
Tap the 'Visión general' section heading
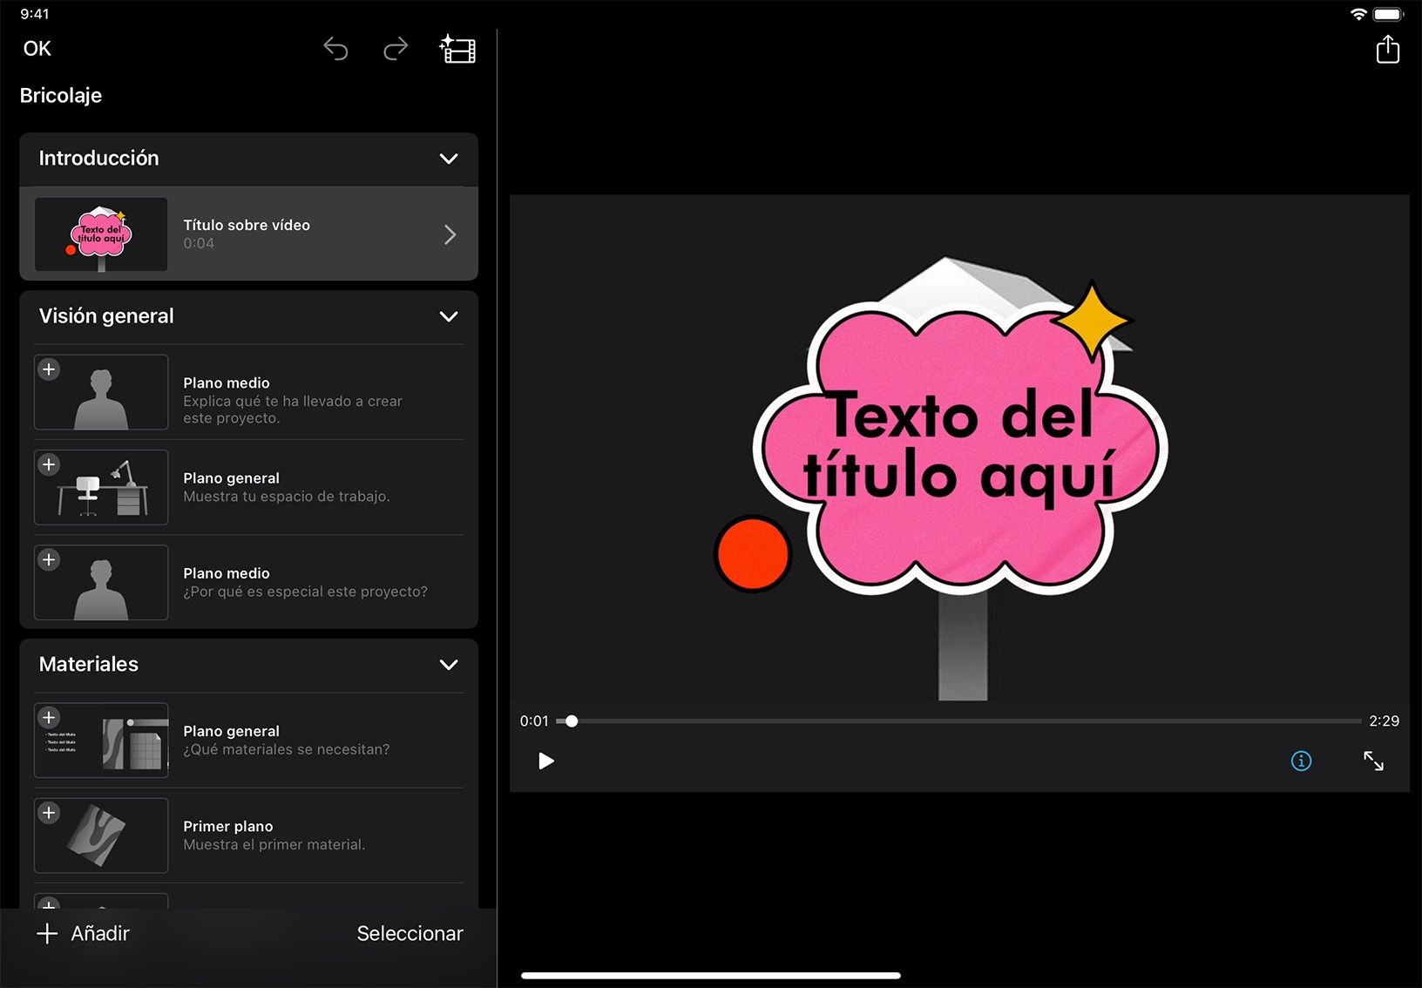click(106, 316)
